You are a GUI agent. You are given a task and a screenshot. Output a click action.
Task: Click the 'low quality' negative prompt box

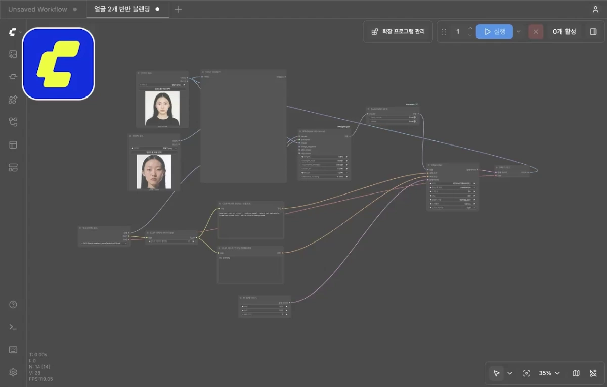(250, 269)
